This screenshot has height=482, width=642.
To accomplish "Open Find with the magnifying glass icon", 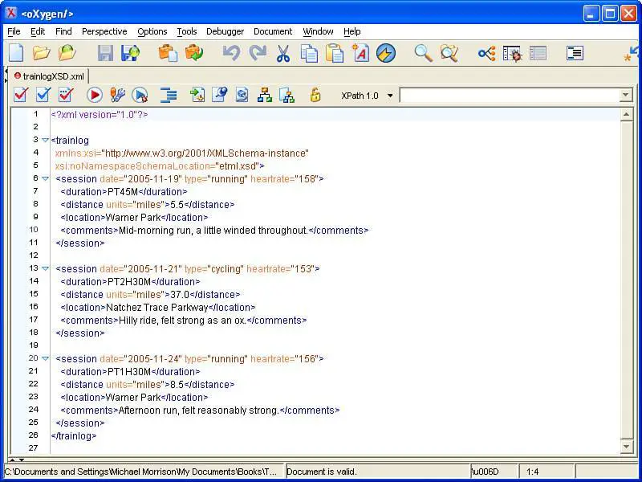I will point(424,53).
